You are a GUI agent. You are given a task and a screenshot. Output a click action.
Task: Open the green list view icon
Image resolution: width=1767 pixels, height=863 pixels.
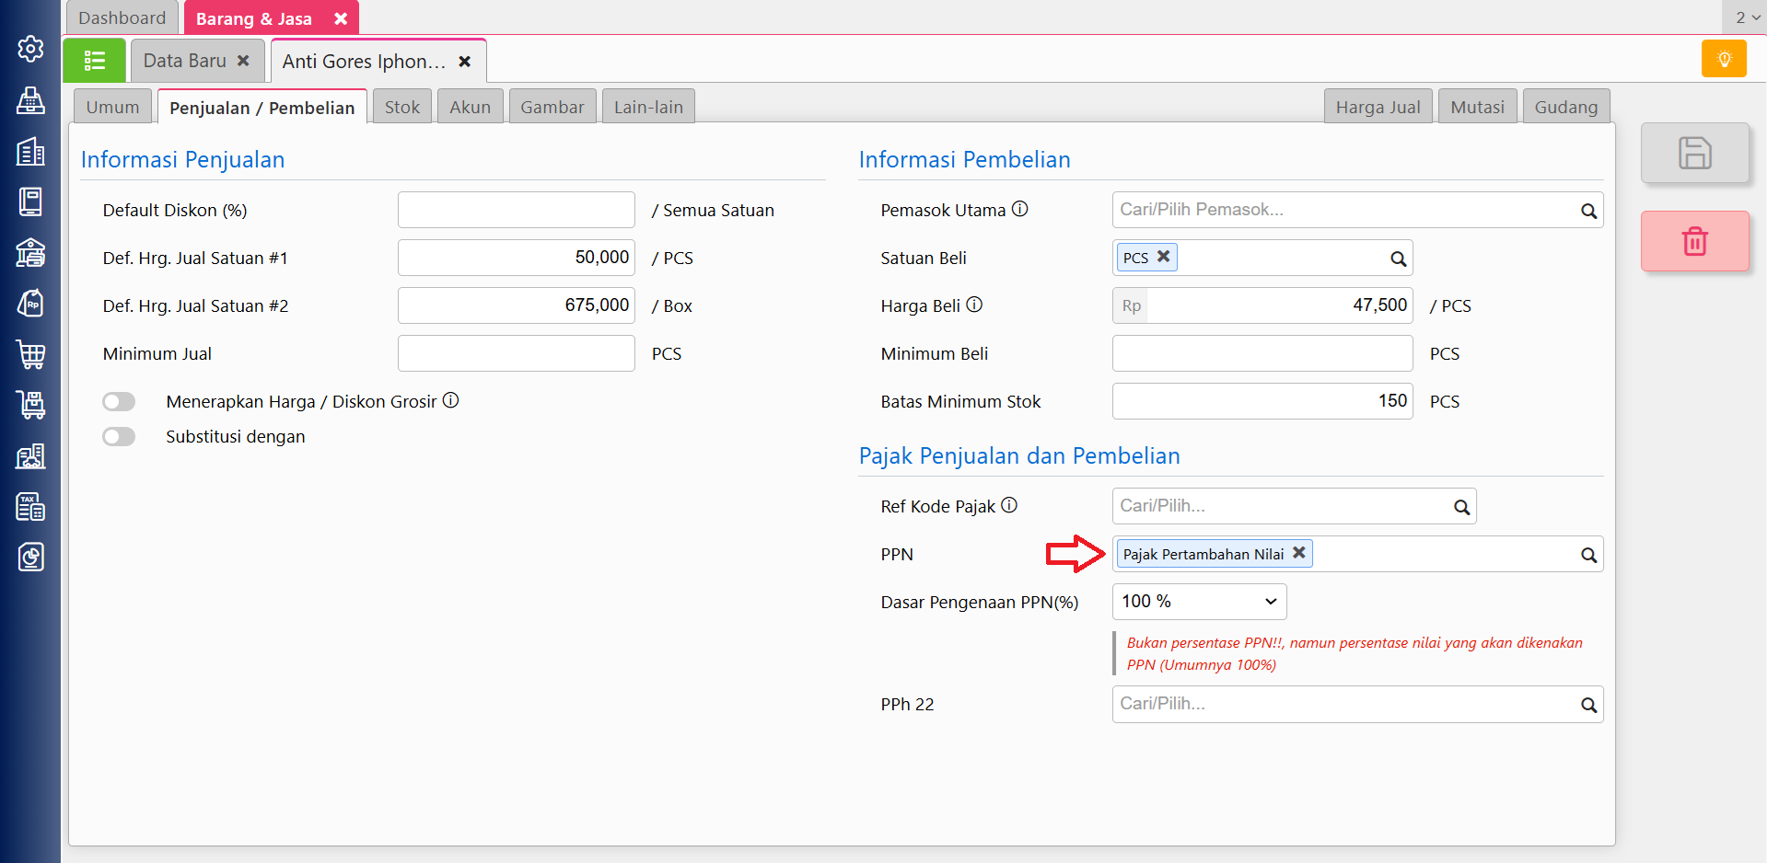94,61
